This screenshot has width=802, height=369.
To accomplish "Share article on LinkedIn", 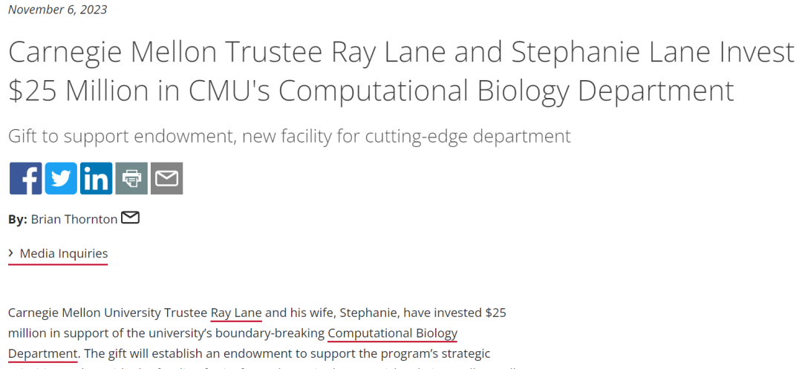I will pyautogui.click(x=97, y=178).
